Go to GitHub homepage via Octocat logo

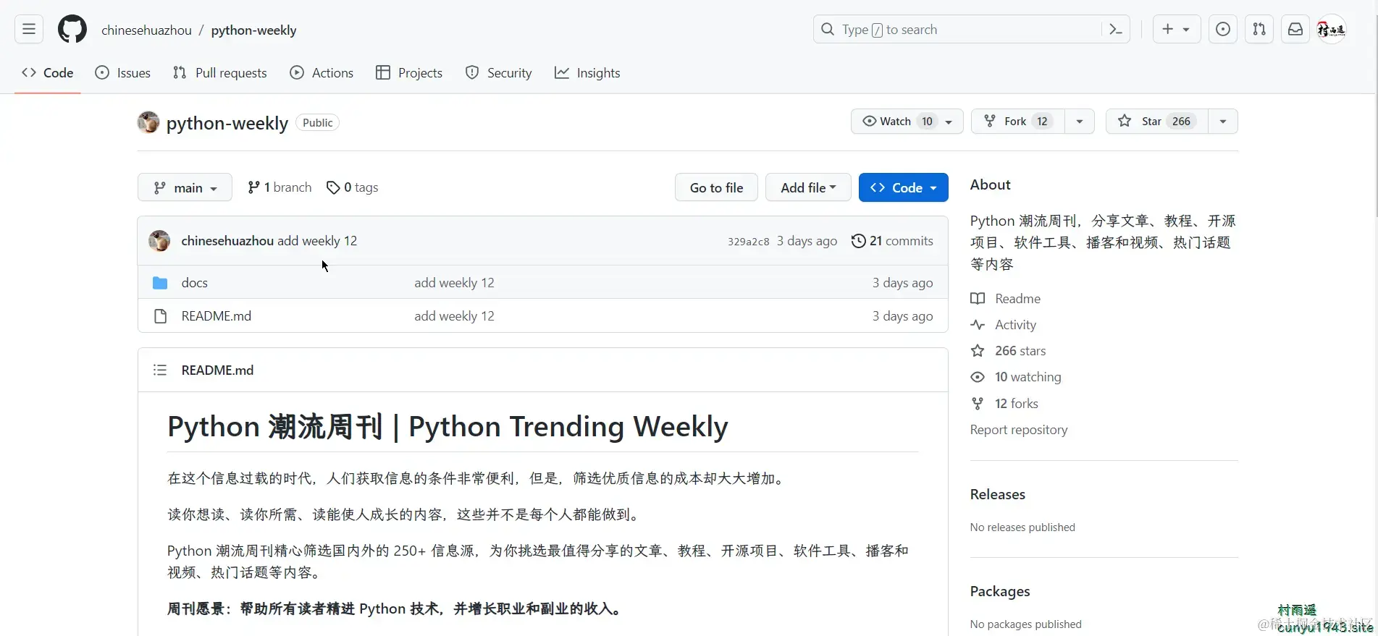click(x=72, y=30)
